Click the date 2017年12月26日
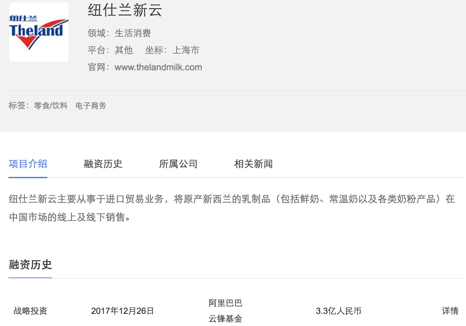Screen dimensions: 466x326 coord(123,311)
